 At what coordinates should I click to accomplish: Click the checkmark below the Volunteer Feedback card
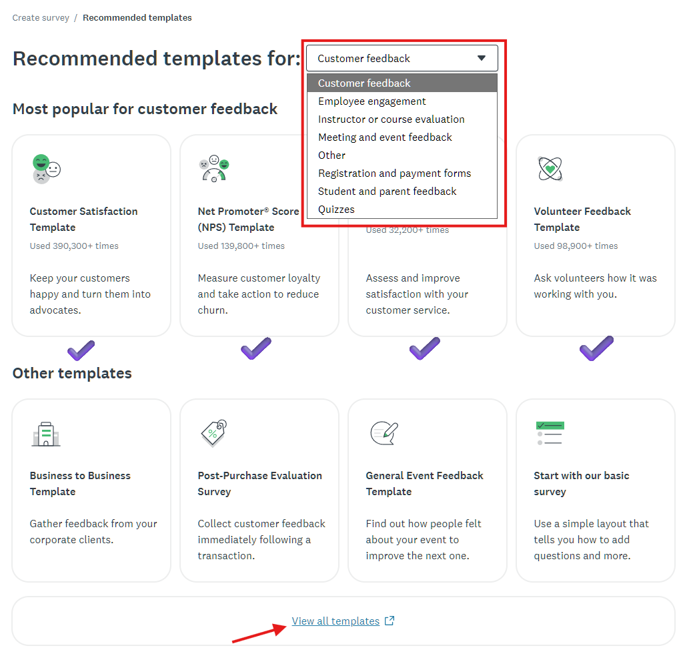click(x=596, y=348)
